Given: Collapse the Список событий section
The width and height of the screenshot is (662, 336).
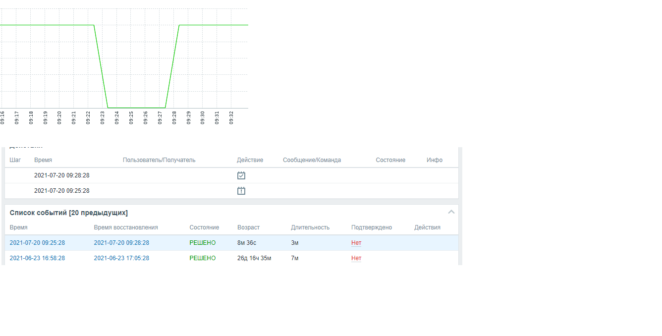Looking at the screenshot, I should tap(451, 212).
